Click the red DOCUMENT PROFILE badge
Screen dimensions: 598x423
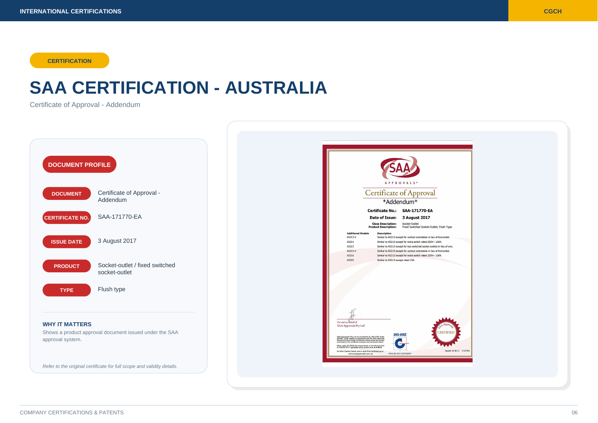point(79,164)
